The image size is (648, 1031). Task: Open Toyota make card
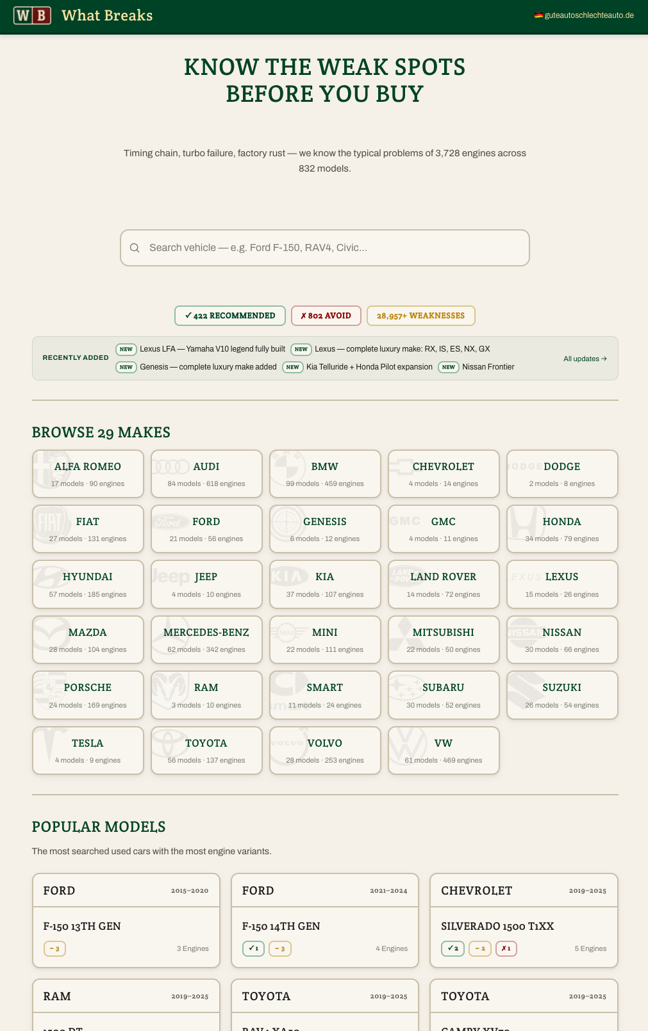pos(206,751)
